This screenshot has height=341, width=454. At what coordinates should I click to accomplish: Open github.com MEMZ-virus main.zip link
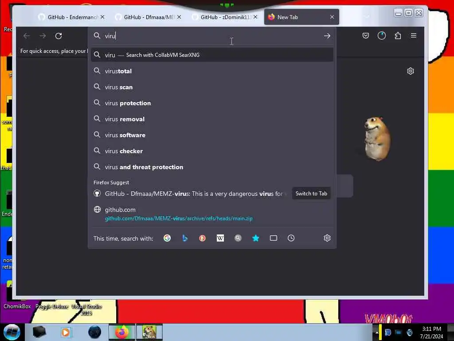(x=212, y=214)
